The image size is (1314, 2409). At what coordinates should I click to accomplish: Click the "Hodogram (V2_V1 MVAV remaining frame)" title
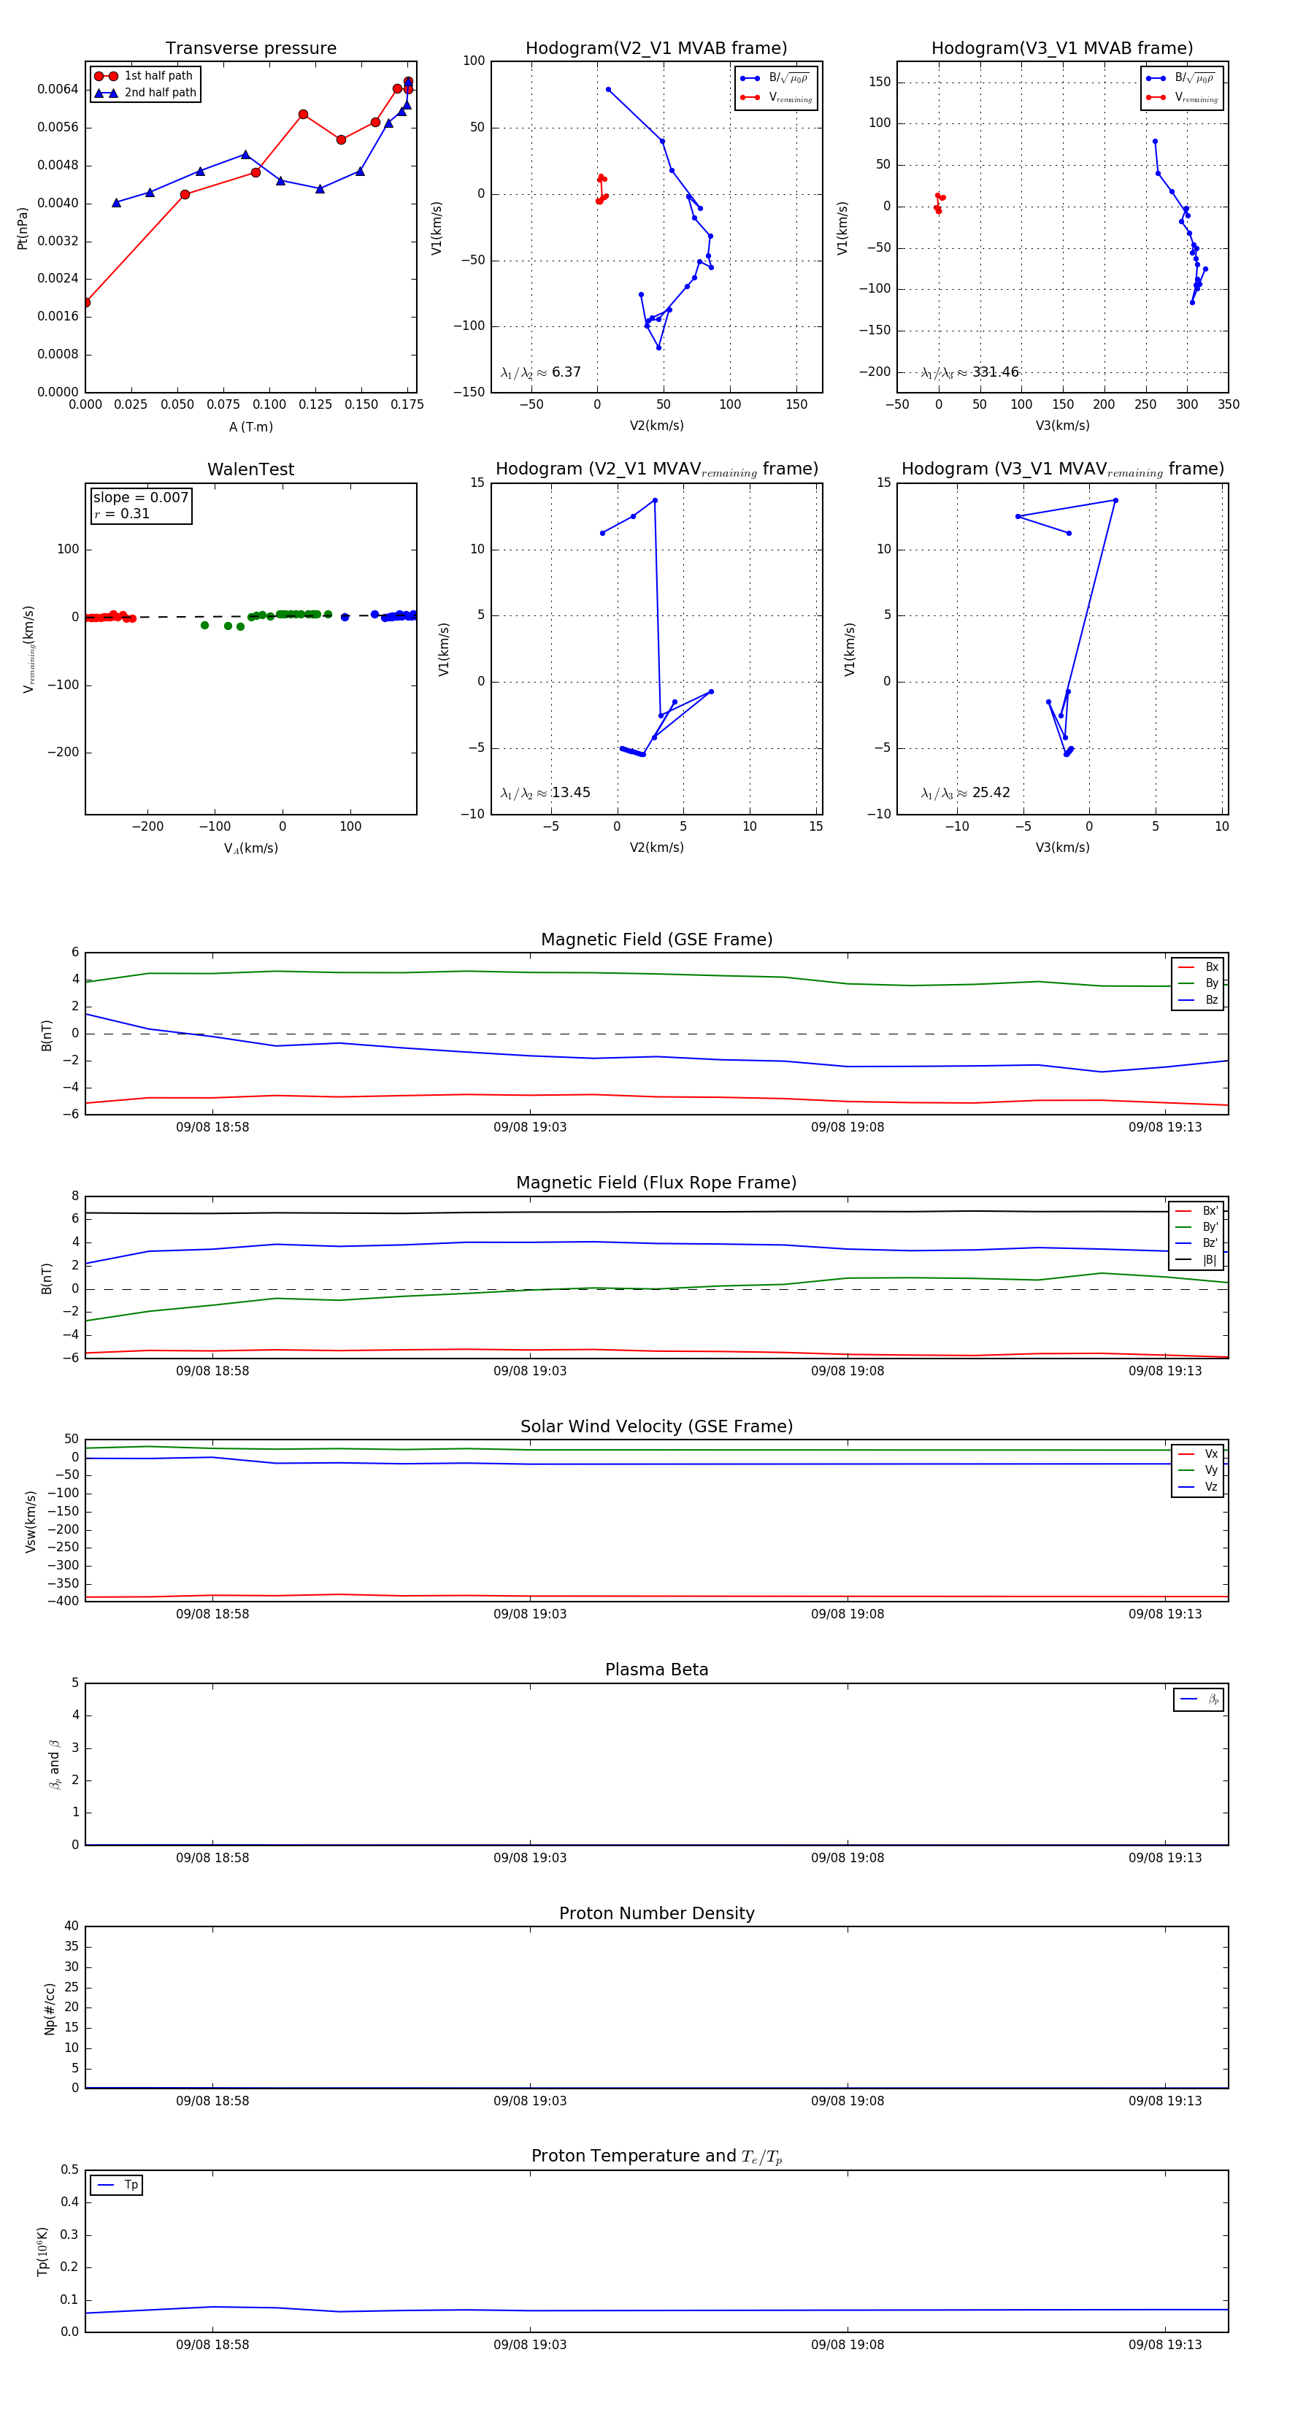point(656,469)
